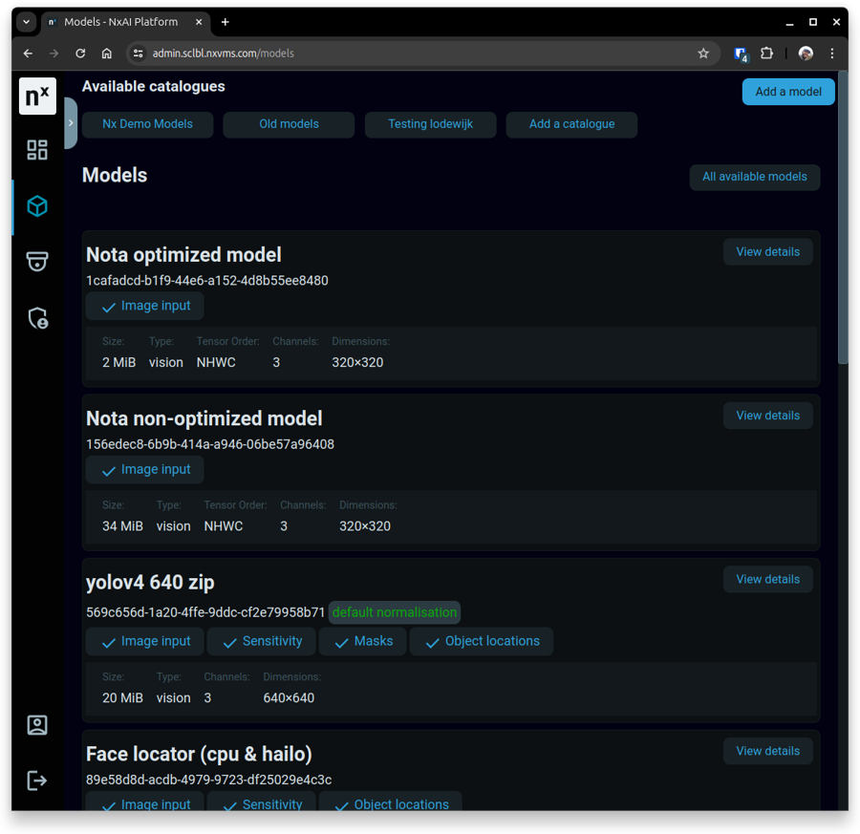Click the Nx logo in sidebar

tap(37, 96)
